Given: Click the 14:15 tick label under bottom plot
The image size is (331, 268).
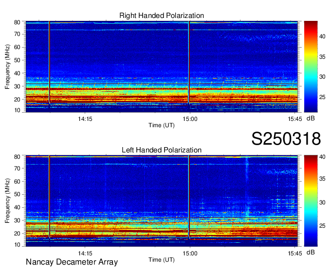Looking at the screenshot, I should click(x=85, y=253).
